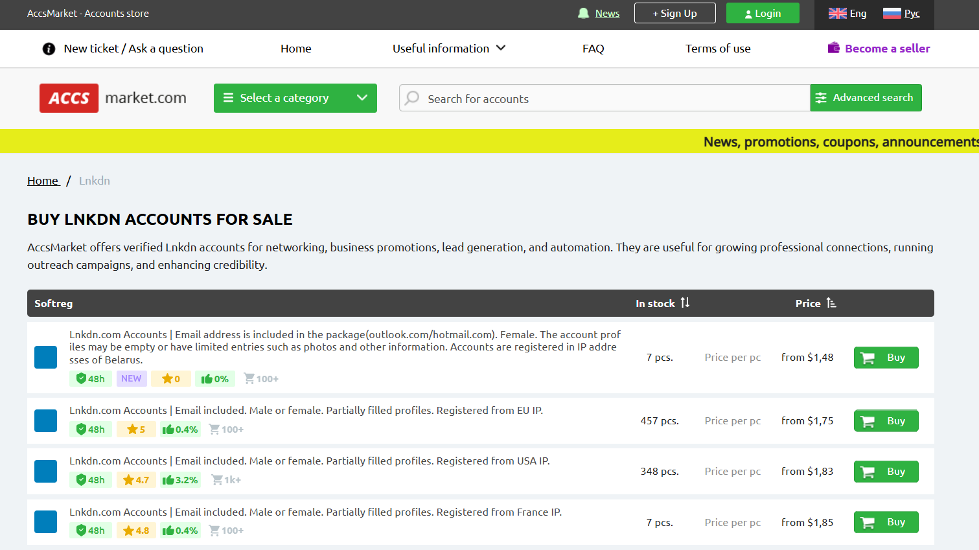Open the Select a category dropdown
Screen dimensions: 979x550
point(295,98)
